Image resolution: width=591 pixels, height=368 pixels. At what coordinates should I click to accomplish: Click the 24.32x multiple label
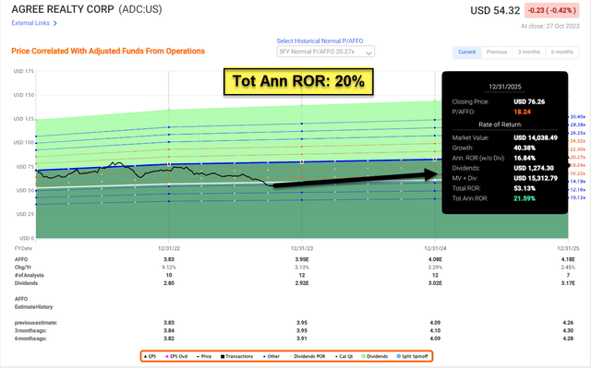[578, 141]
